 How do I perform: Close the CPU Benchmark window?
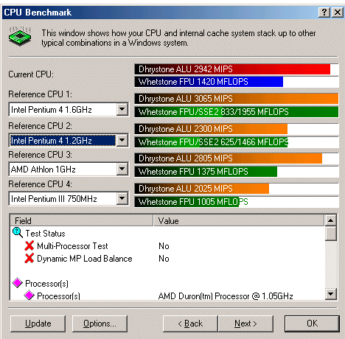pos(338,13)
